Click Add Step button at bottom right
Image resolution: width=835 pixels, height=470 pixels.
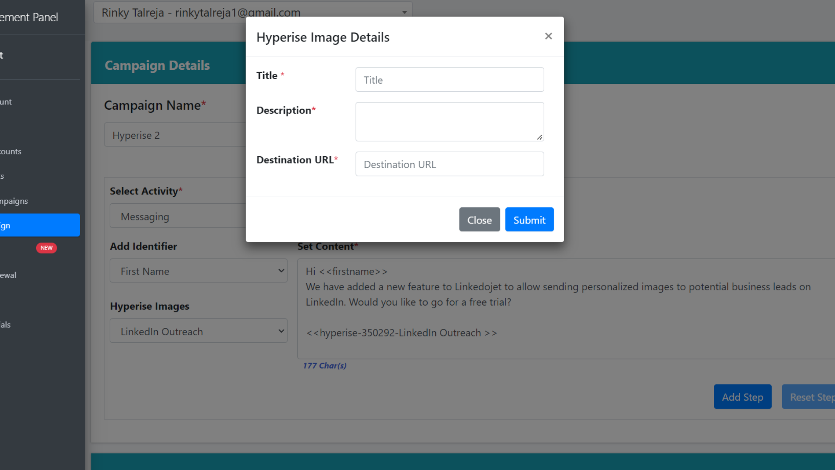point(743,397)
